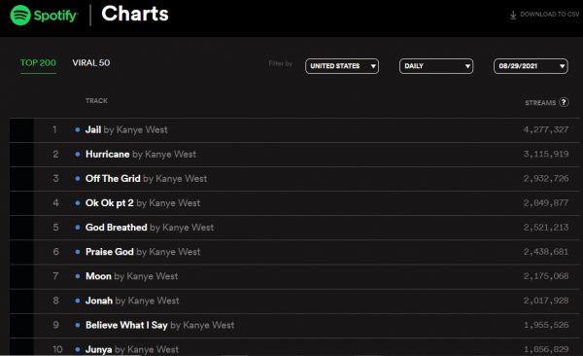Open the track Jonah by Kanye West
Viewport: 583px width, 356px height.
132,301
